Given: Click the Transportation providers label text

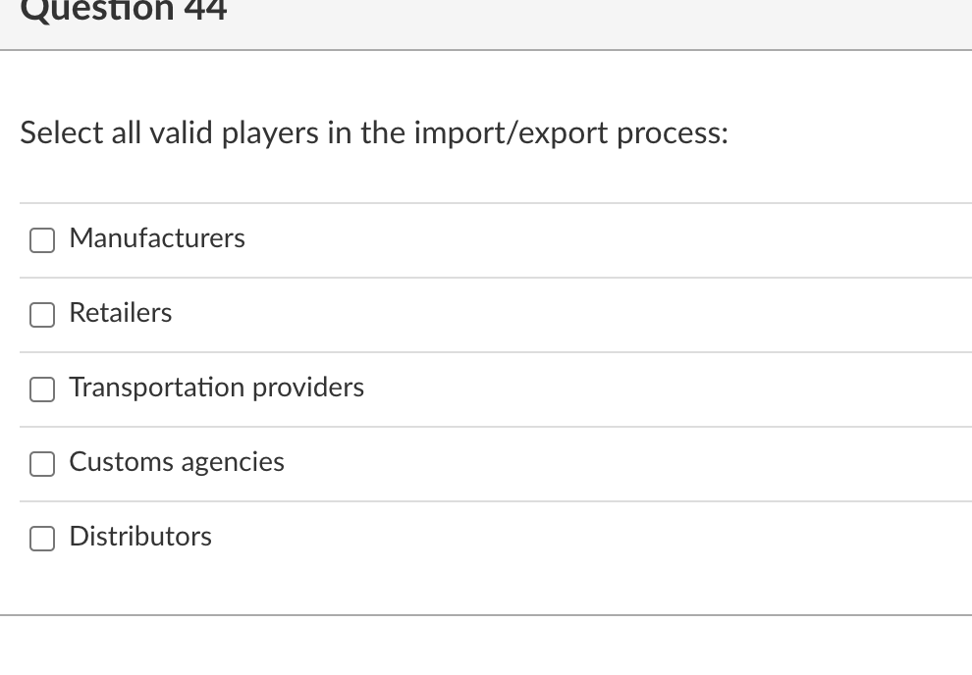Looking at the screenshot, I should point(216,389).
